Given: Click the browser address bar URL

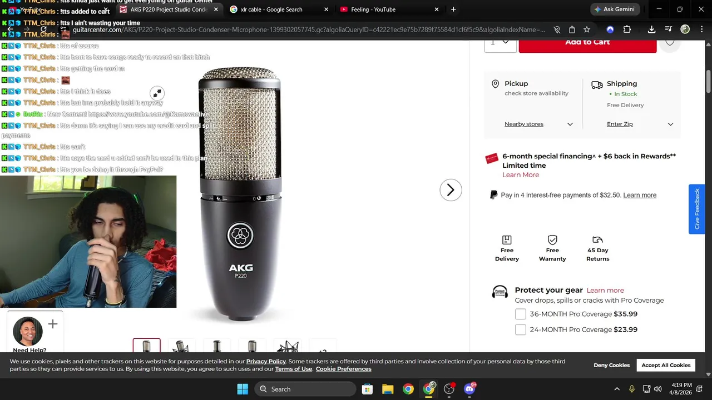Looking at the screenshot, I should [x=309, y=29].
